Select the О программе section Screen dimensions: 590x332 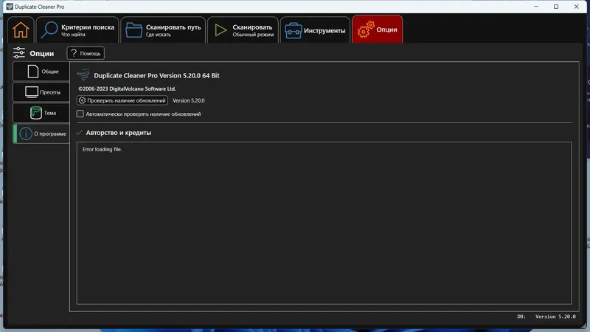point(41,134)
